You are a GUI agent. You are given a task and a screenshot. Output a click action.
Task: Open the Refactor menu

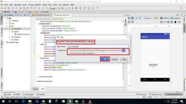(38, 5)
